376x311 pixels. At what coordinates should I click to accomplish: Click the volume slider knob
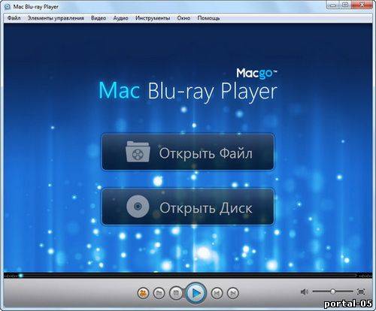click(332, 291)
